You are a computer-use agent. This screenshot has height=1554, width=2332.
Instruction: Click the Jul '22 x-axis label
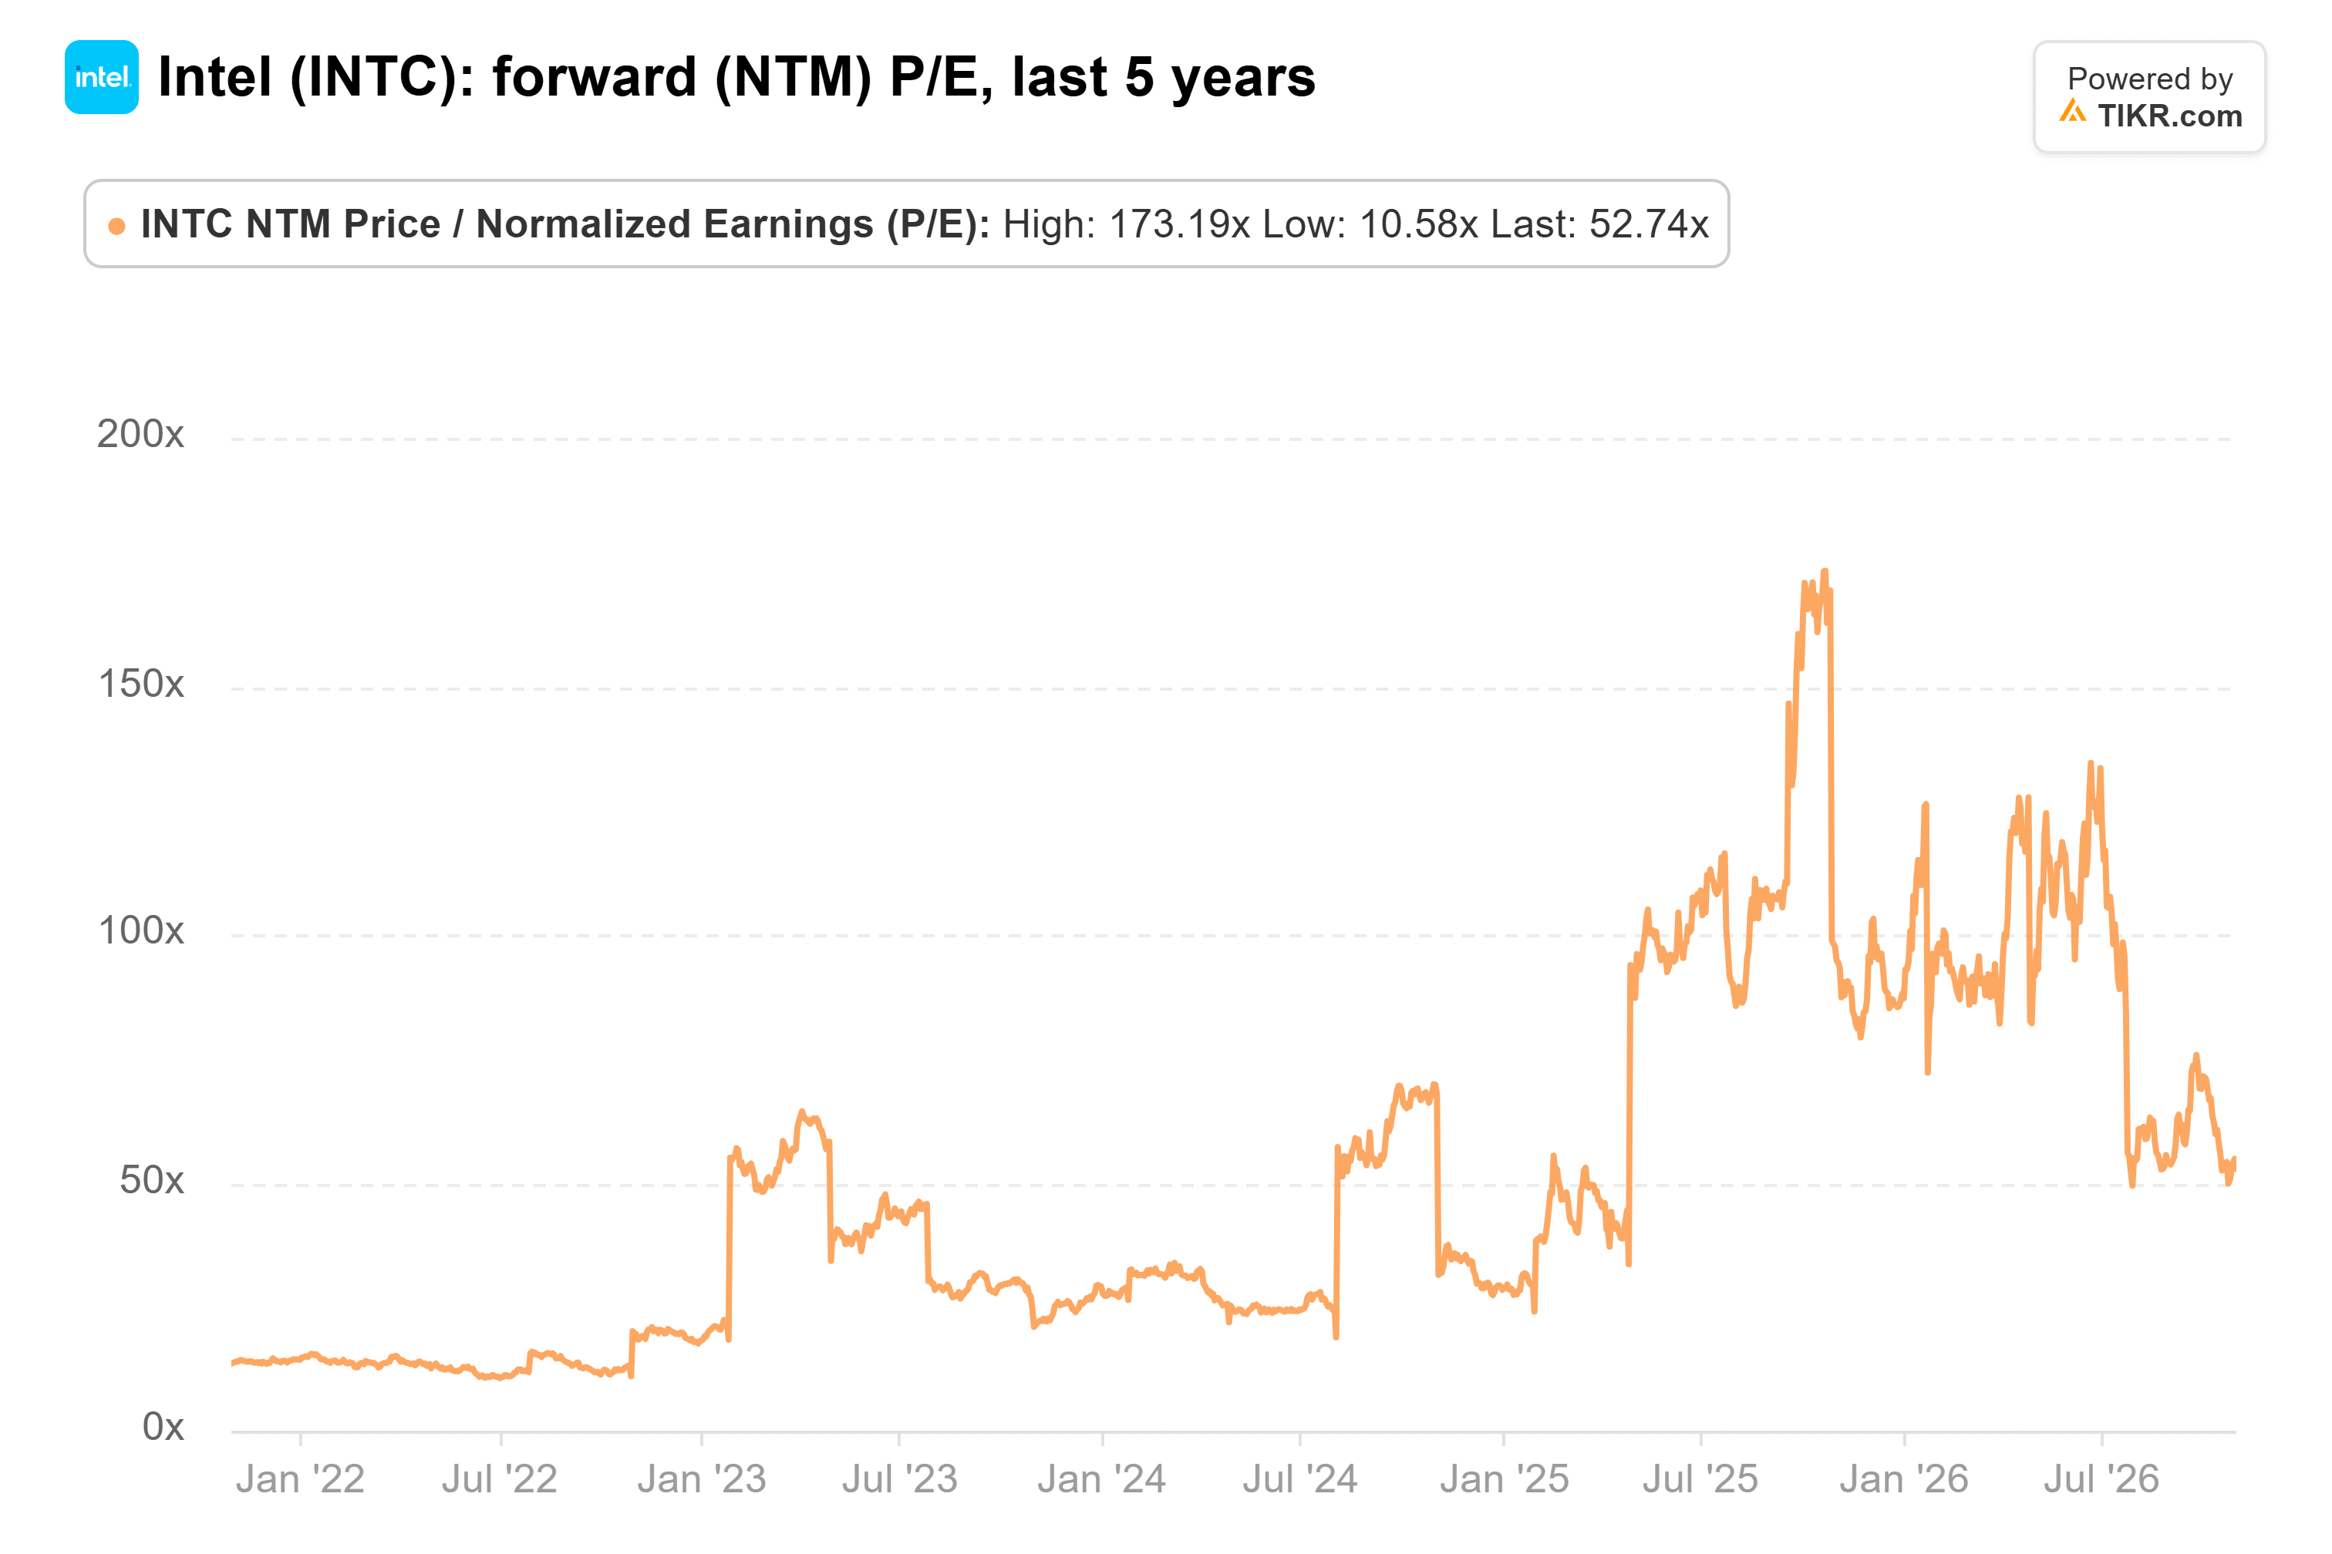(500, 1478)
